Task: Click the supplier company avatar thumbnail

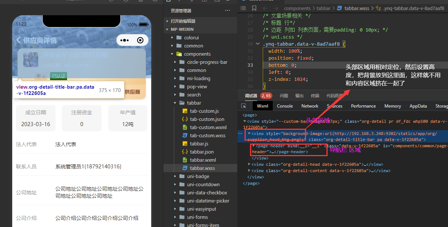Action: click(x=31, y=60)
